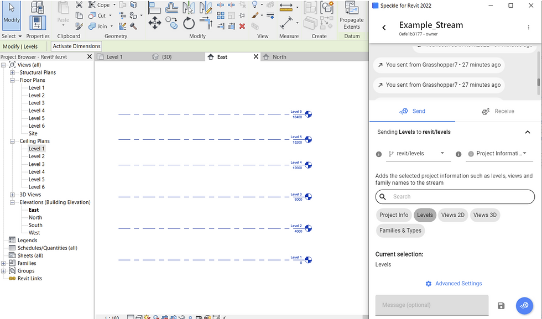This screenshot has height=319, width=542.
Task: Open Type Properties icon in Properties panel
Action: pos(37,7)
